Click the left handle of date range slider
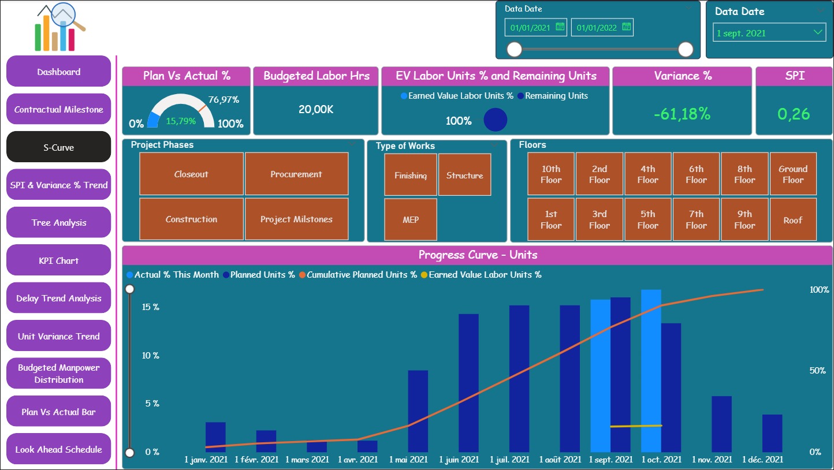 coord(514,50)
